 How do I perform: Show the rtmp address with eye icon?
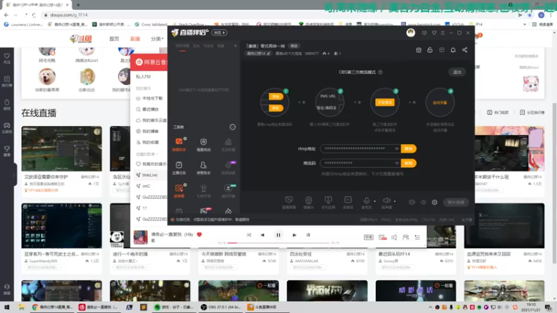coord(396,149)
